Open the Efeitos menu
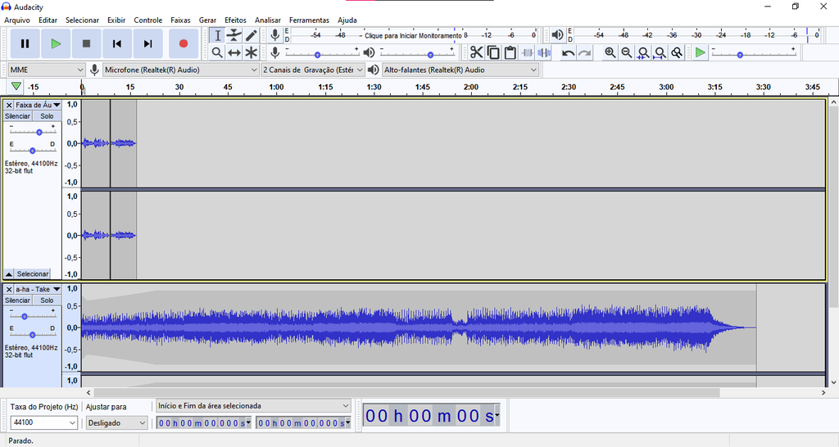The width and height of the screenshot is (839, 447). click(235, 20)
